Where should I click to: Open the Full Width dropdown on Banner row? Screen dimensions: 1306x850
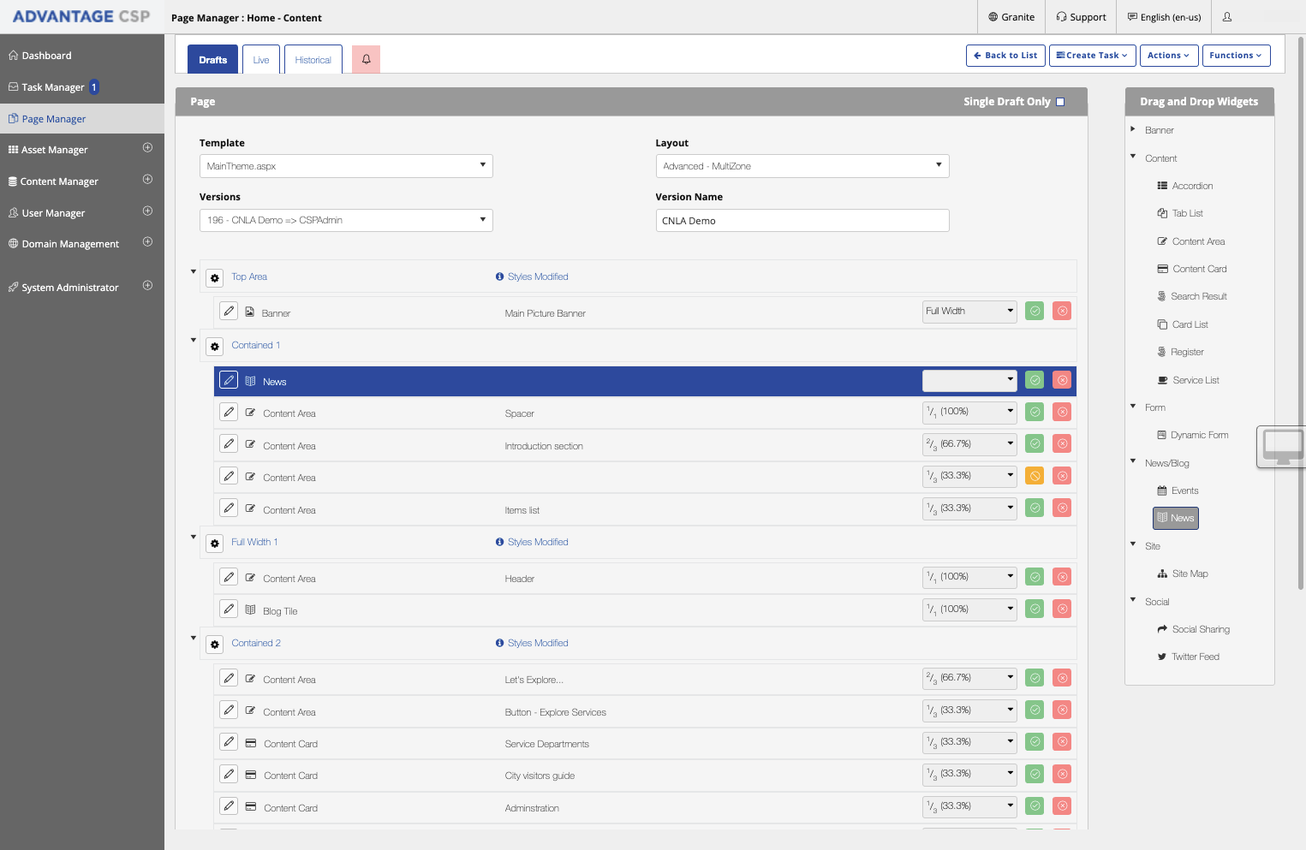click(x=969, y=312)
